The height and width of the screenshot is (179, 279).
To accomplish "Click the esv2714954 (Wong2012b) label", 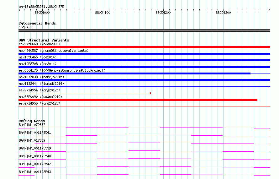I will (39, 90).
